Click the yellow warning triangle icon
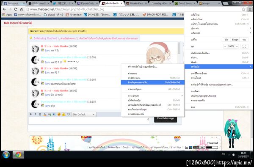This screenshot has height=167, width=254. pyautogui.click(x=63, y=114)
